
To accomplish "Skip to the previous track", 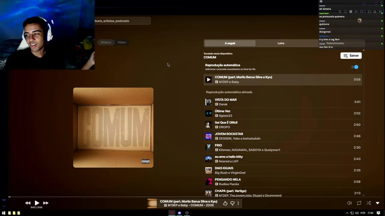I will pyautogui.click(x=28, y=203).
